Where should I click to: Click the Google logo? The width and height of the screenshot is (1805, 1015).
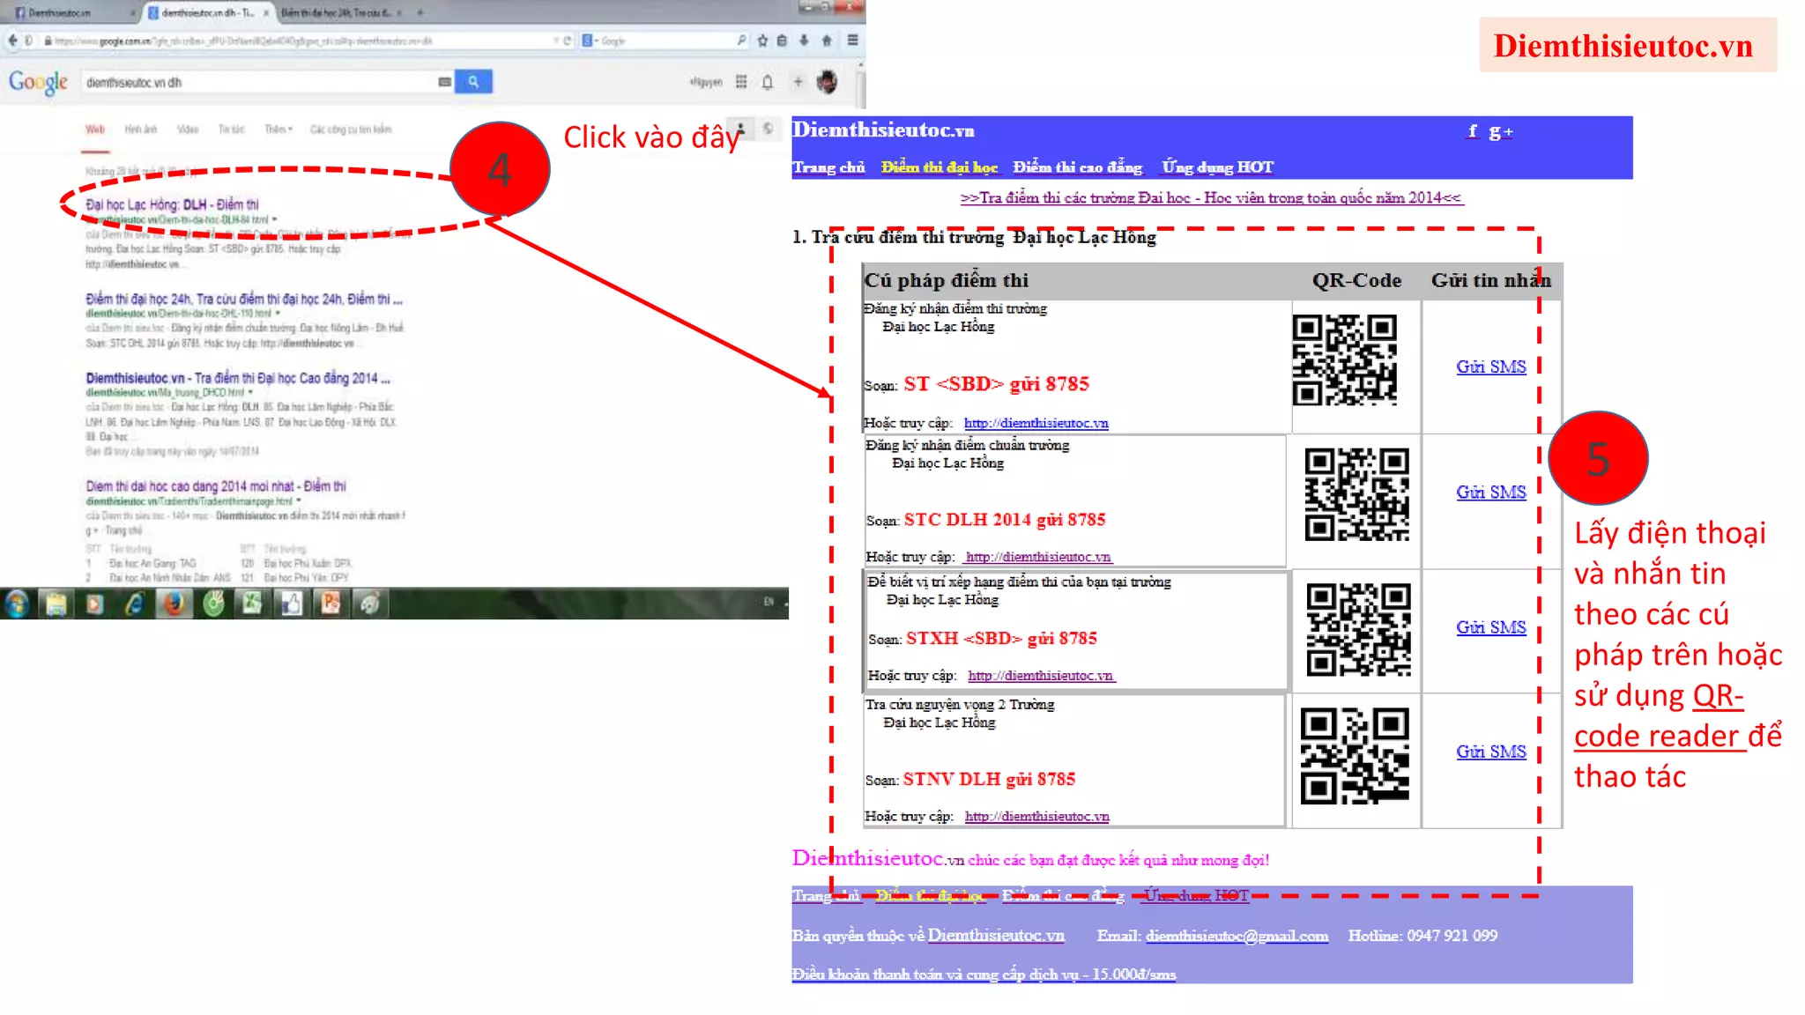pyautogui.click(x=38, y=83)
